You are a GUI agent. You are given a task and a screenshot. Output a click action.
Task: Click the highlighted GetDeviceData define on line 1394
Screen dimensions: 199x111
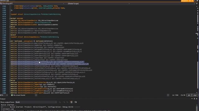(x=50, y=64)
